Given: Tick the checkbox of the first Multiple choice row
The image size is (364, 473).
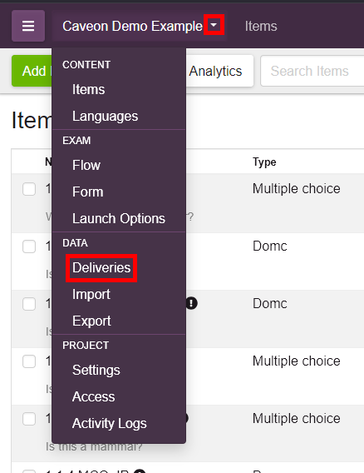Looking at the screenshot, I should click(29, 189).
